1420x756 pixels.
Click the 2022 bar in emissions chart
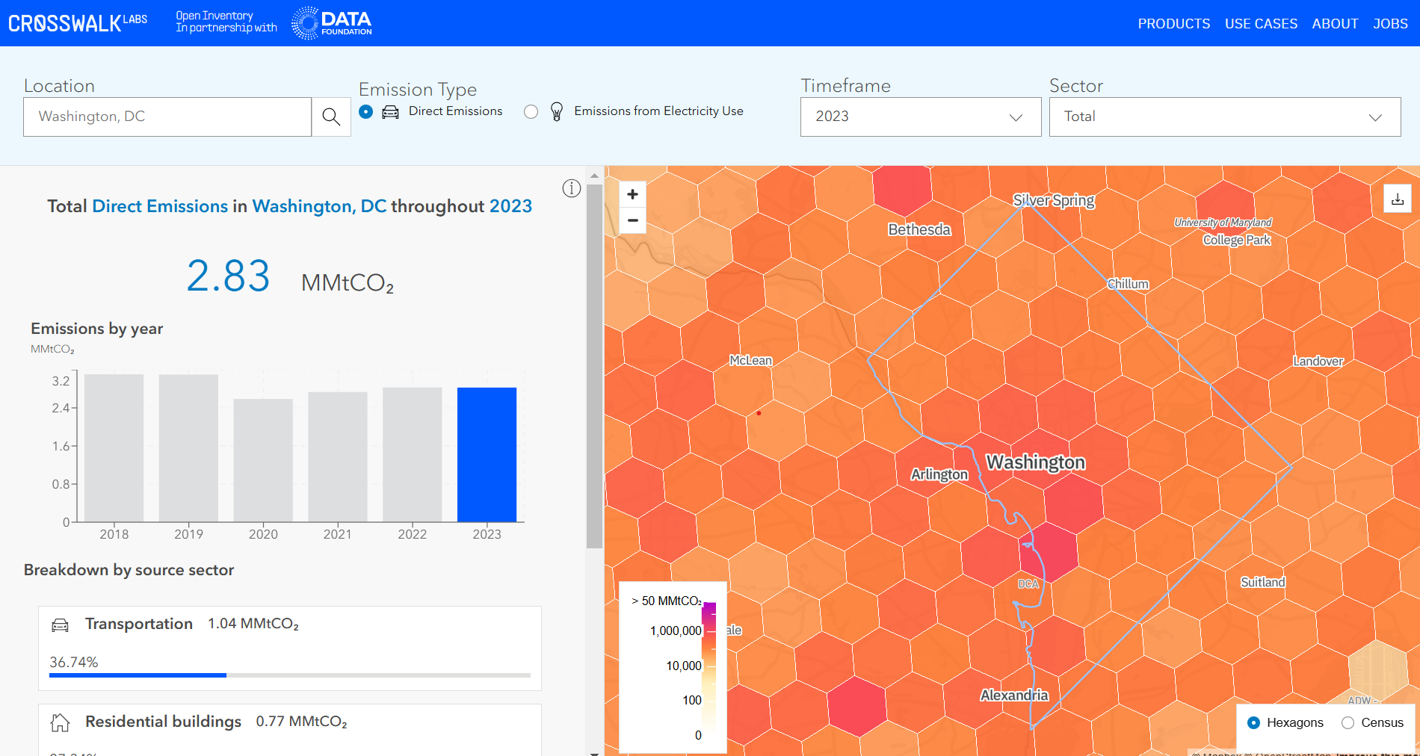pos(413,454)
